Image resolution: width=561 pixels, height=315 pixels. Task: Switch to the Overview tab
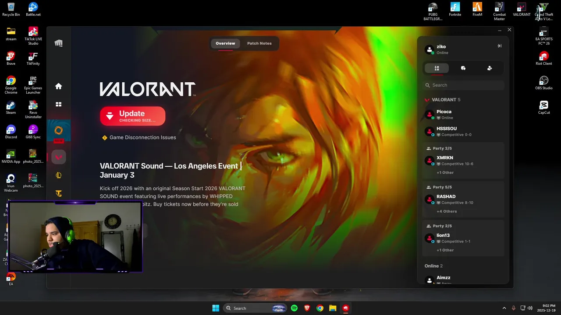click(225, 43)
